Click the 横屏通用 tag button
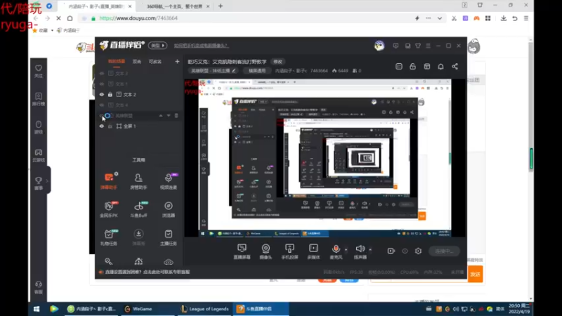 click(256, 71)
